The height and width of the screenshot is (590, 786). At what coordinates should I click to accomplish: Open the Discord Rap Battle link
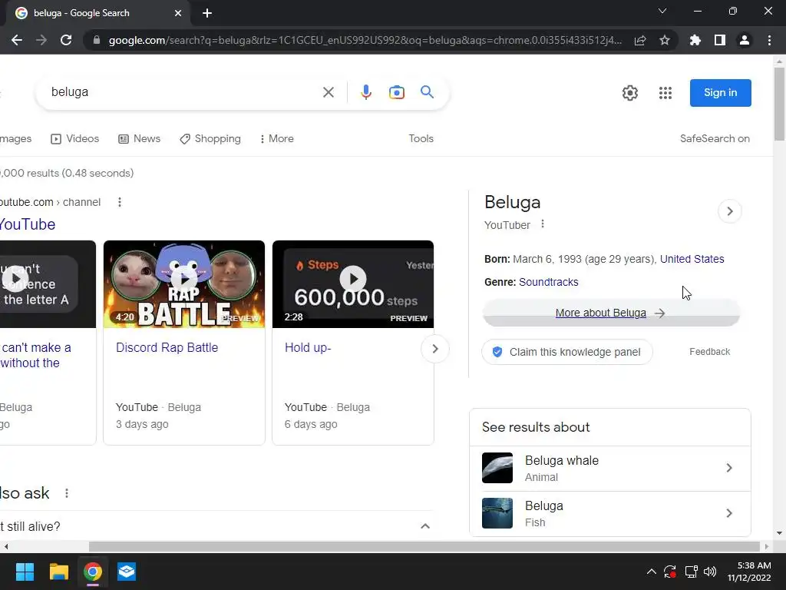click(x=167, y=348)
